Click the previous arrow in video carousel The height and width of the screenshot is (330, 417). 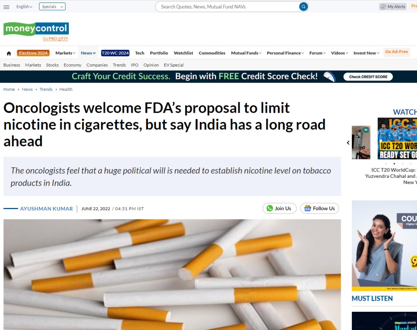(348, 143)
